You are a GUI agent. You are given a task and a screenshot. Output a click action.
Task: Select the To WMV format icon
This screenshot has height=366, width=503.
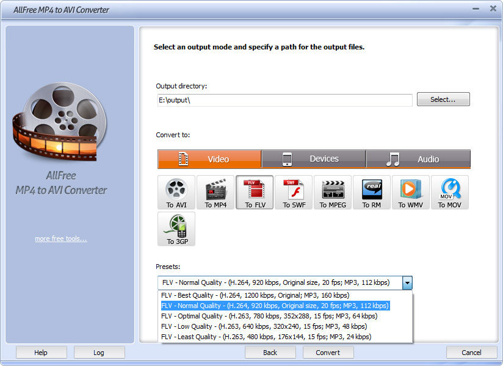coord(411,192)
